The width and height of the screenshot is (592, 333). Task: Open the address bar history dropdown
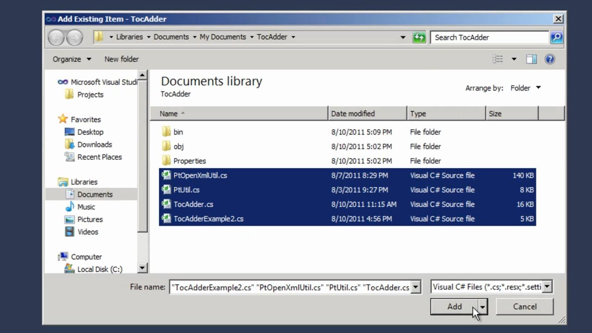(403, 37)
